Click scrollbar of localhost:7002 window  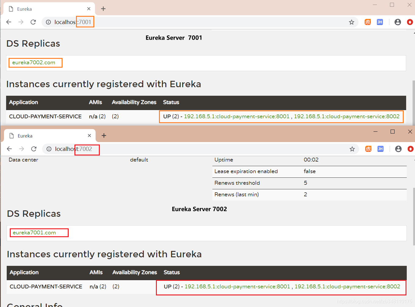pyautogui.click(x=414, y=216)
